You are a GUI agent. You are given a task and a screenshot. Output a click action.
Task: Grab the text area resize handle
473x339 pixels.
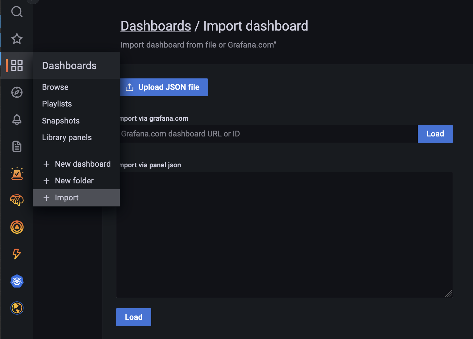click(x=449, y=294)
